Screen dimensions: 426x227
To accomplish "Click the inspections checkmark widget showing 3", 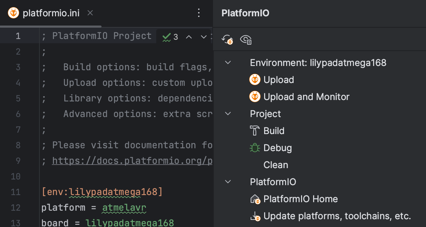I will 170,37.
